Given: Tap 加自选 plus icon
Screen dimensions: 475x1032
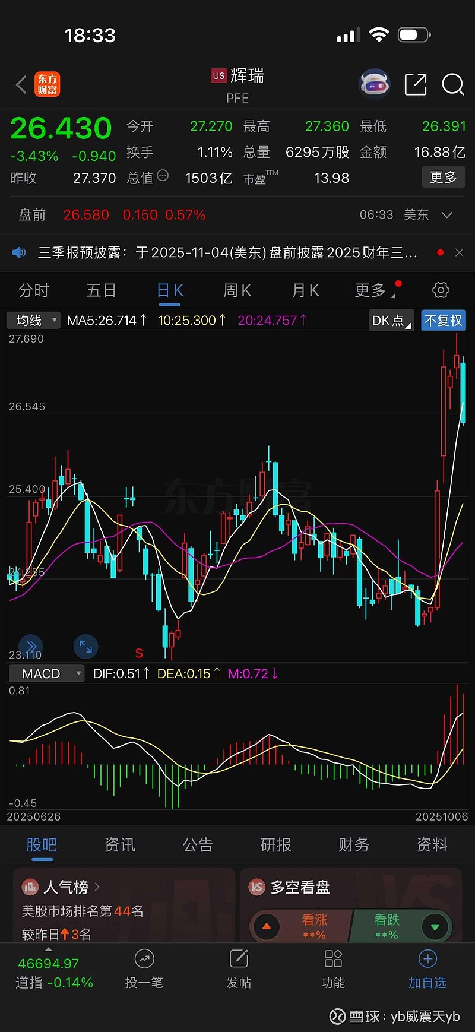Looking at the screenshot, I should click(x=427, y=958).
